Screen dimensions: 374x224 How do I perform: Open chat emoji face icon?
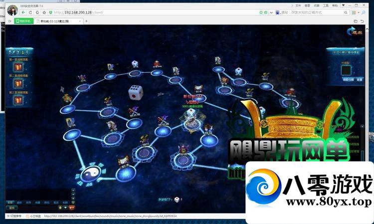[x=60, y=208]
